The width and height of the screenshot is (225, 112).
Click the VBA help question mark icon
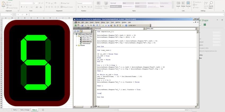[x=126, y=25]
